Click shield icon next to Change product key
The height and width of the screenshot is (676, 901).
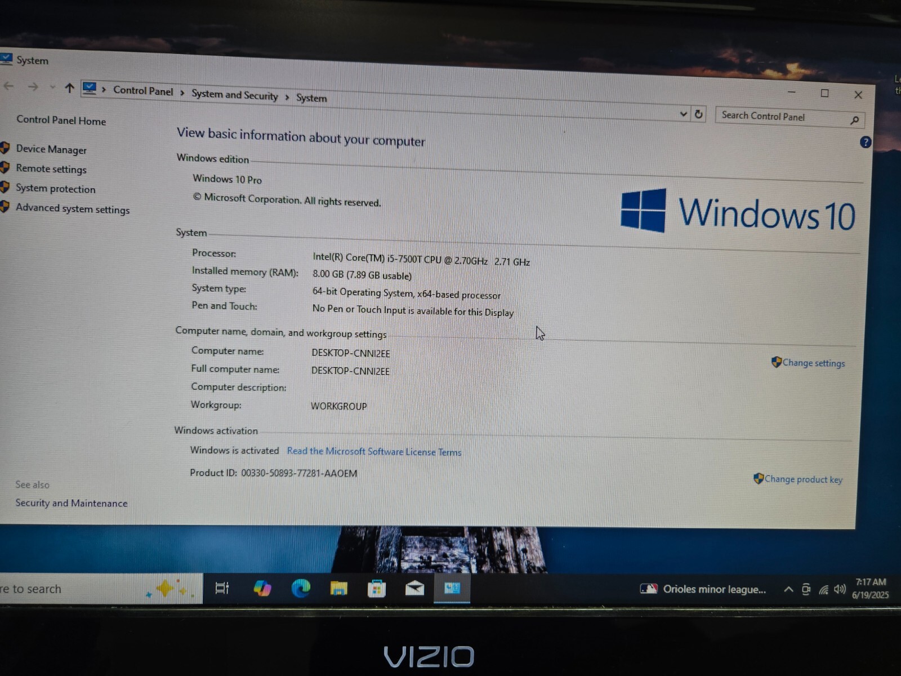[759, 478]
